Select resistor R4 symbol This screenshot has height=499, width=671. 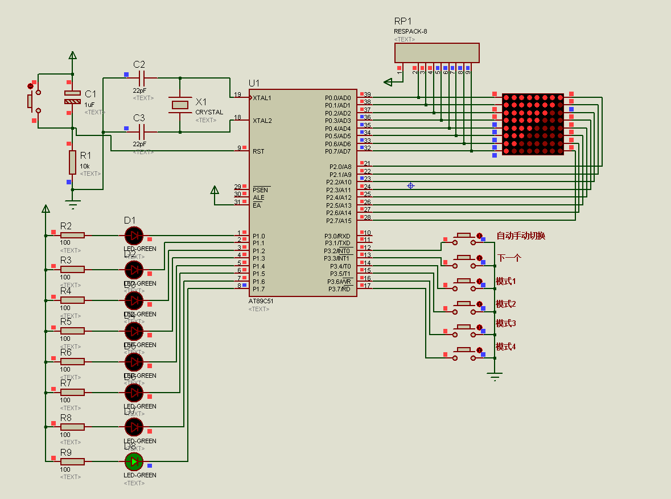[x=72, y=300]
